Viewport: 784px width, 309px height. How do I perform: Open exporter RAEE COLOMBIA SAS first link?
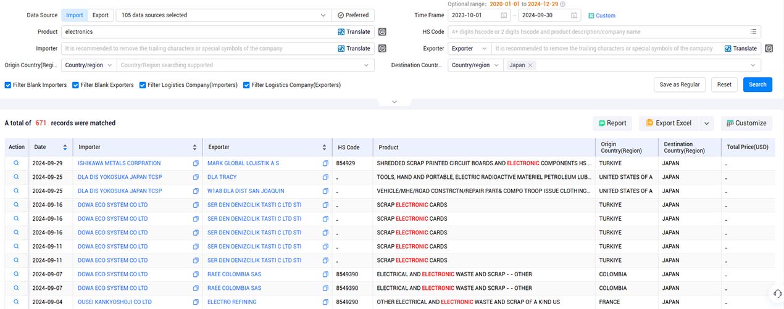pyautogui.click(x=234, y=274)
